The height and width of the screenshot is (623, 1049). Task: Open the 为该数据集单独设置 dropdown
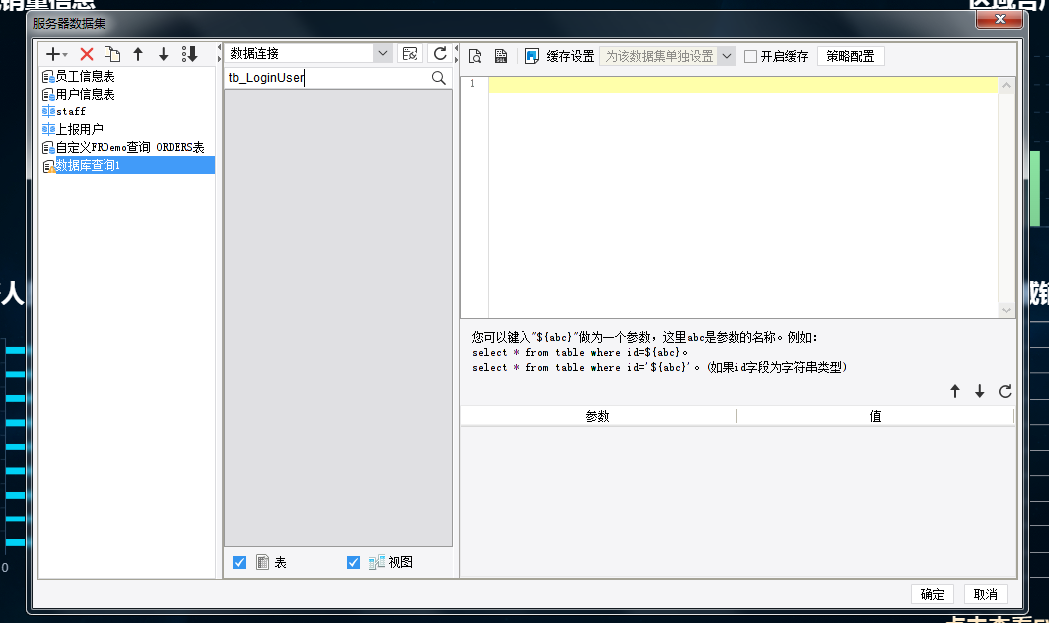point(726,56)
